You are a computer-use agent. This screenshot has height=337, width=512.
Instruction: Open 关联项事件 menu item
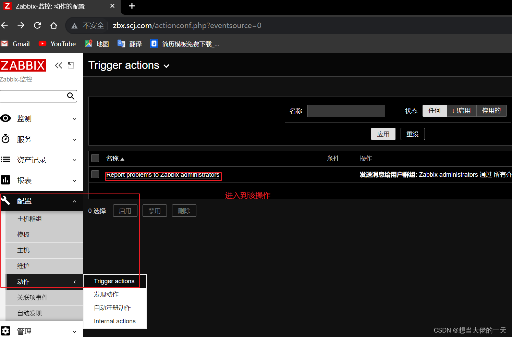coord(45,298)
